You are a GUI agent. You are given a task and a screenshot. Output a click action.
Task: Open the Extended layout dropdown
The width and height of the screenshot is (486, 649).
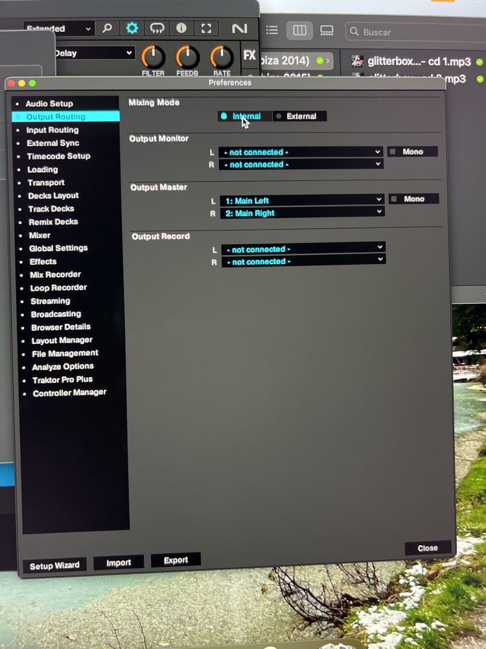(x=59, y=29)
